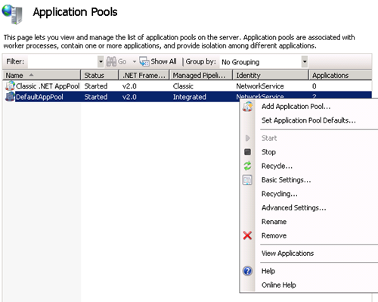Viewport: 378px width, 302px height.
Task: Click the disabled Start menu entry
Action: pyautogui.click(x=269, y=138)
